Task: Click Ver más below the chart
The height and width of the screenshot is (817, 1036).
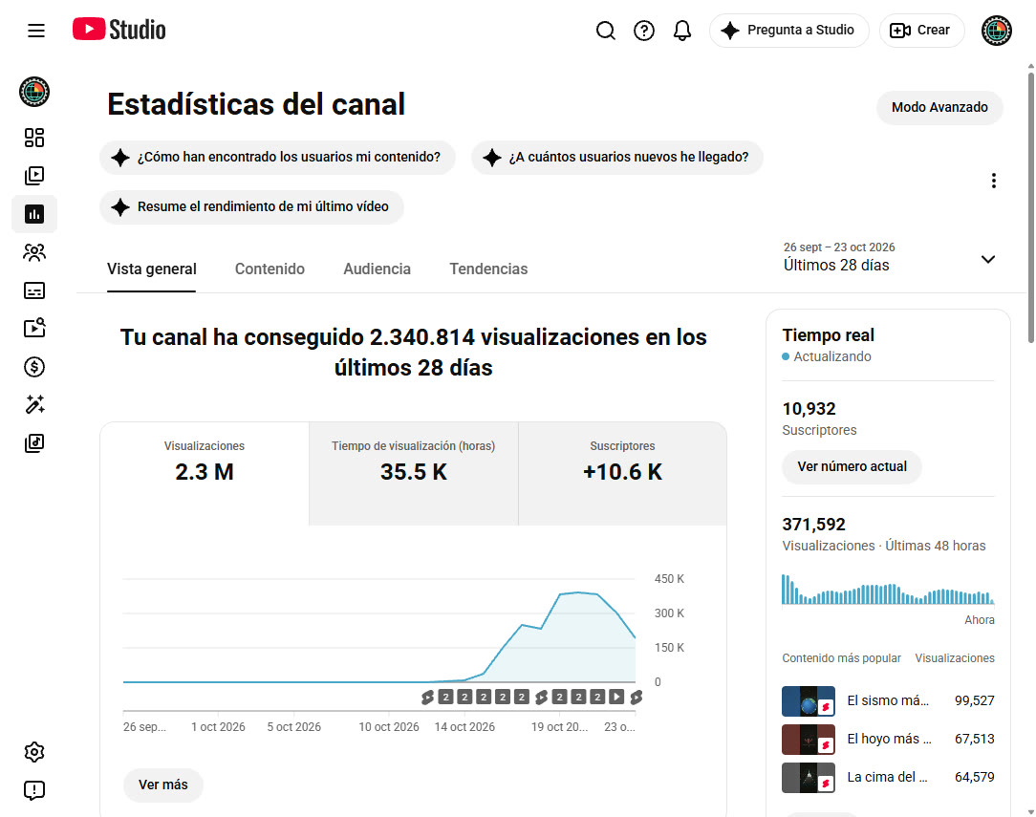Action: tap(163, 785)
